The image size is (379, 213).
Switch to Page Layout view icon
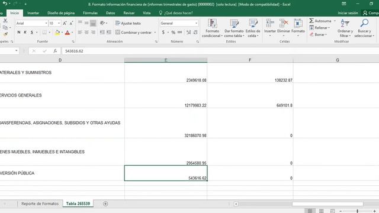pos(321,211)
